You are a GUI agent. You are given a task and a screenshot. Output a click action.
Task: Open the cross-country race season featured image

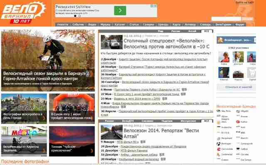coord(48,61)
